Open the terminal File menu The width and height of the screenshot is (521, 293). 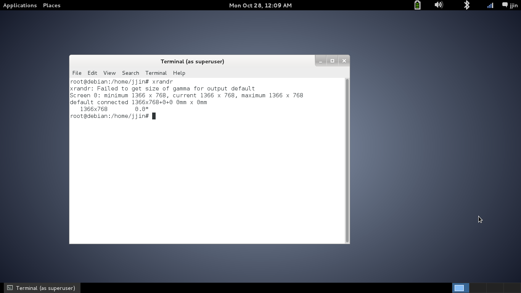click(x=77, y=73)
